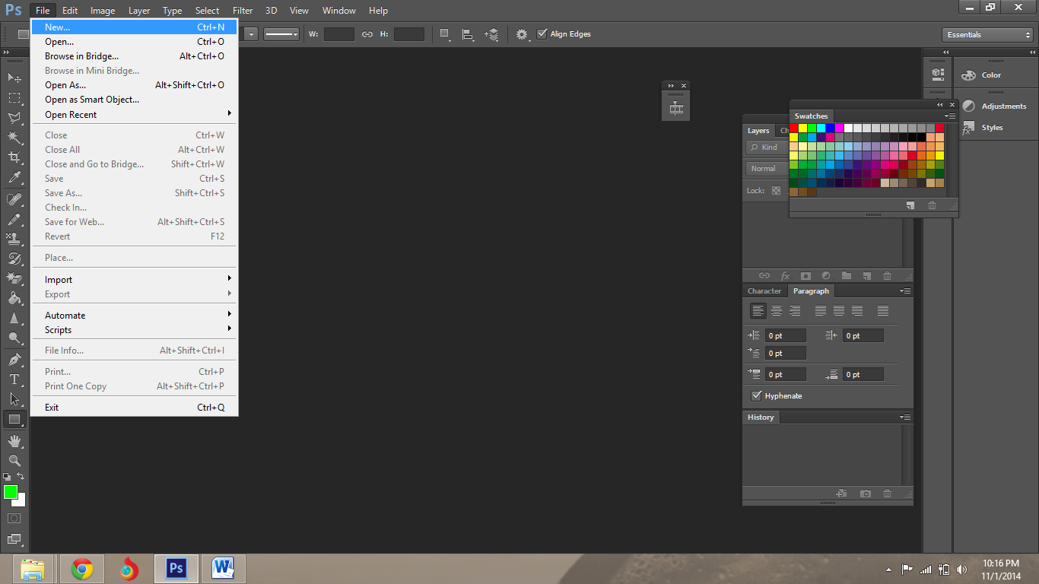1039x584 pixels.
Task: Open the Filter menu
Action: 243,11
